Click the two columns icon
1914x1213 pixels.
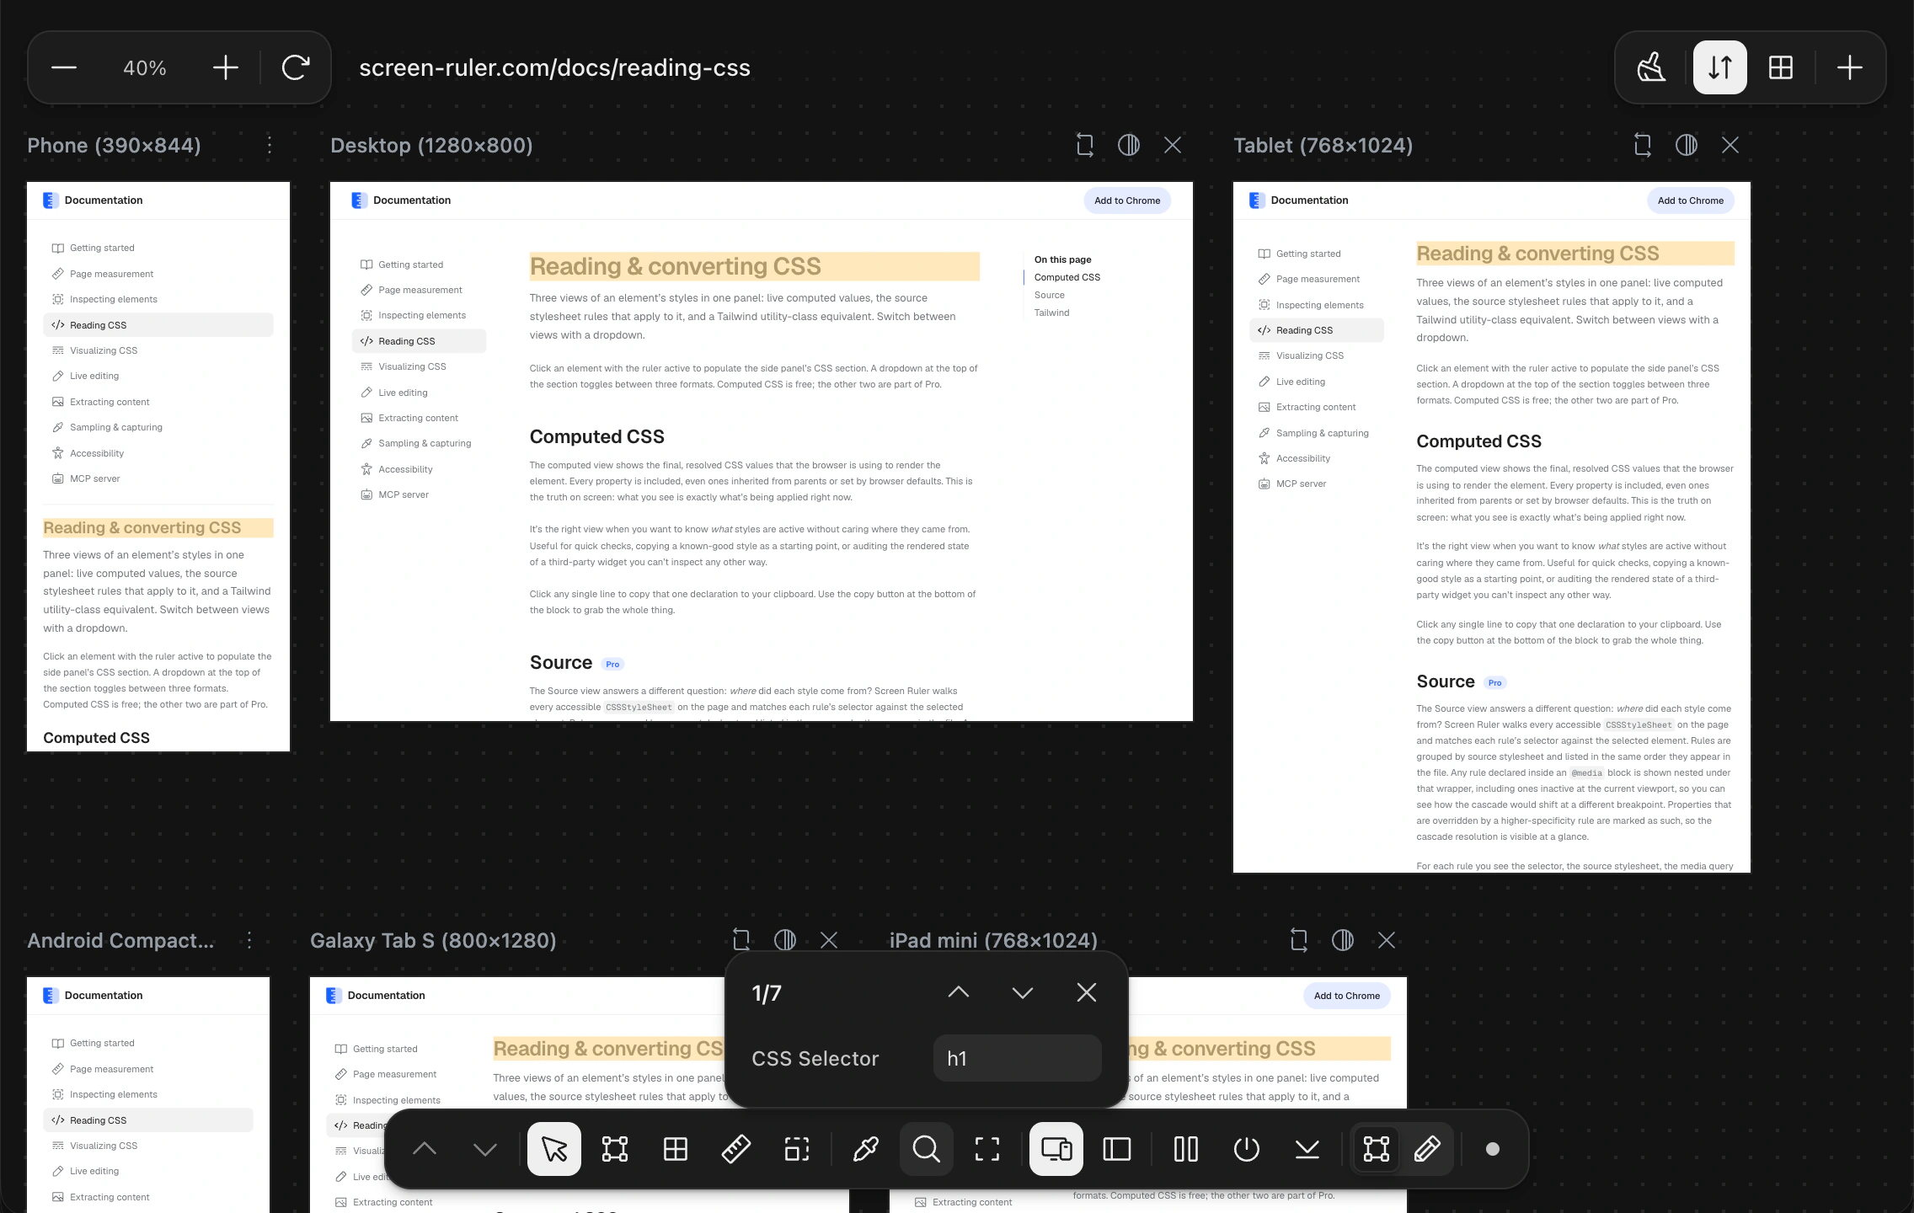coord(1186,1149)
